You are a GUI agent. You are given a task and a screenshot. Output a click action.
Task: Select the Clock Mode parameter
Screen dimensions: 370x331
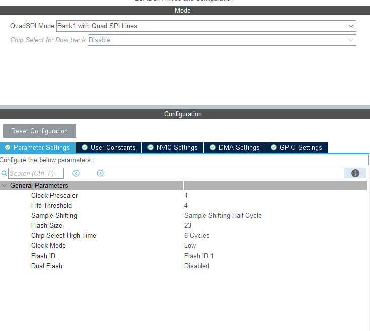point(48,246)
